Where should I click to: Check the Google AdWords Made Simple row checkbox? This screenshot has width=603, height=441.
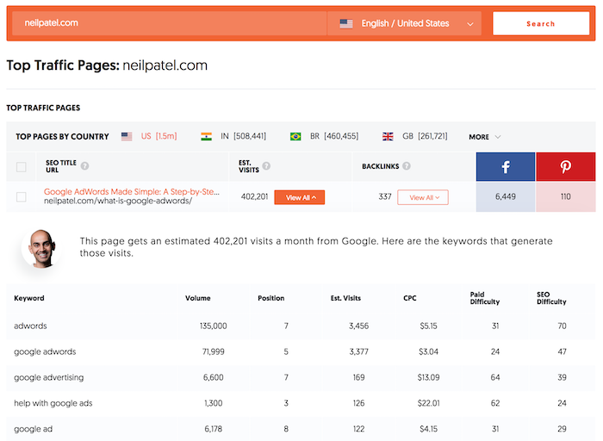click(22, 197)
